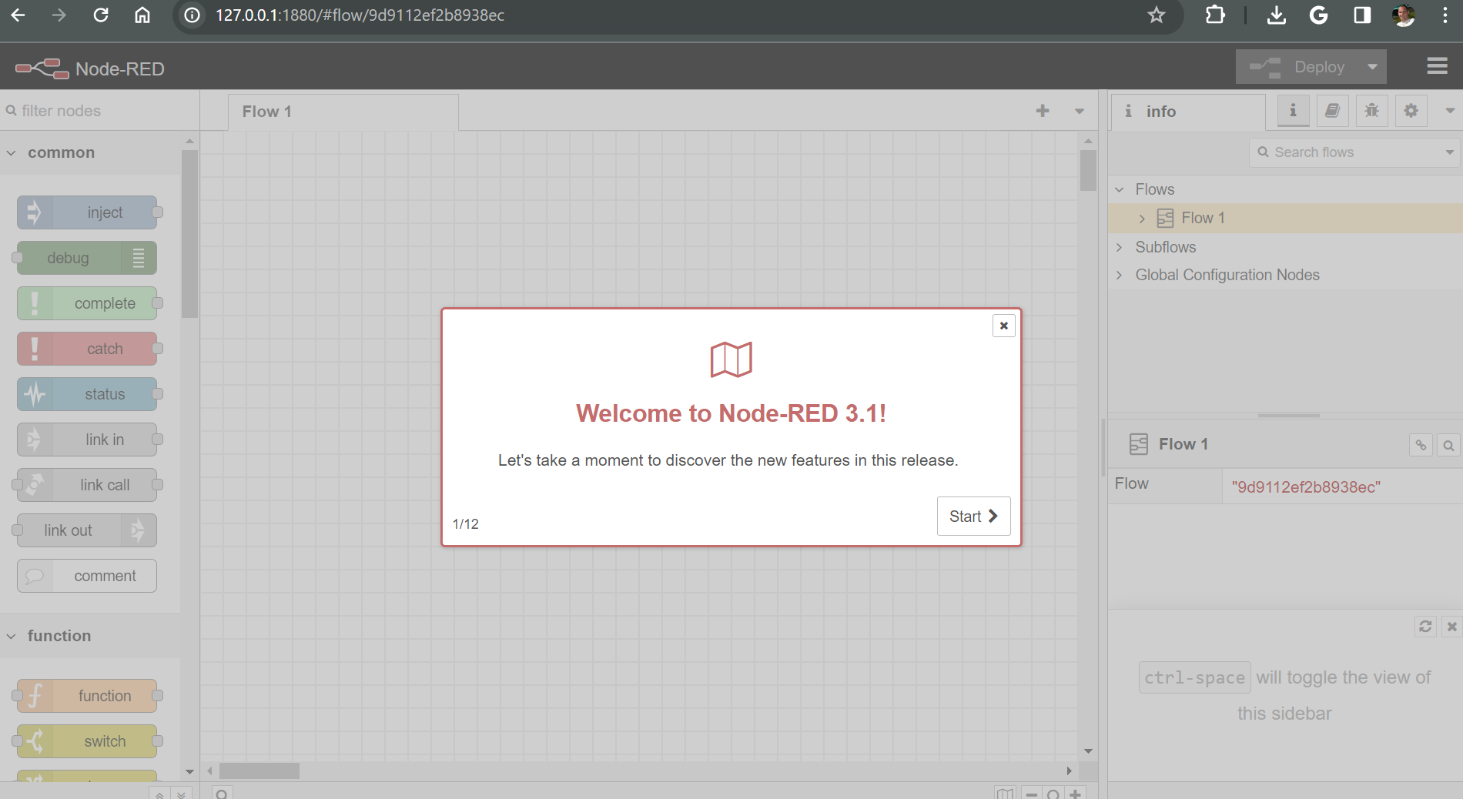Reload the browser page
This screenshot has width=1463, height=799.
pos(101,15)
